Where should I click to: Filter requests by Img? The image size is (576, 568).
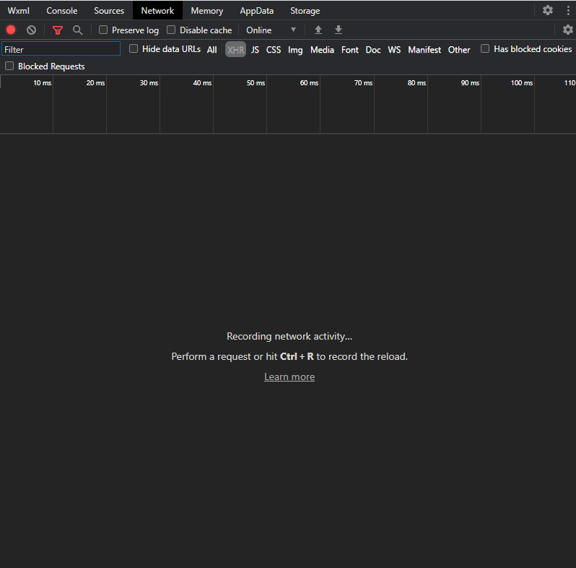point(295,50)
